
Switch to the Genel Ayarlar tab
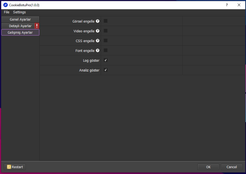pyautogui.click(x=20, y=19)
